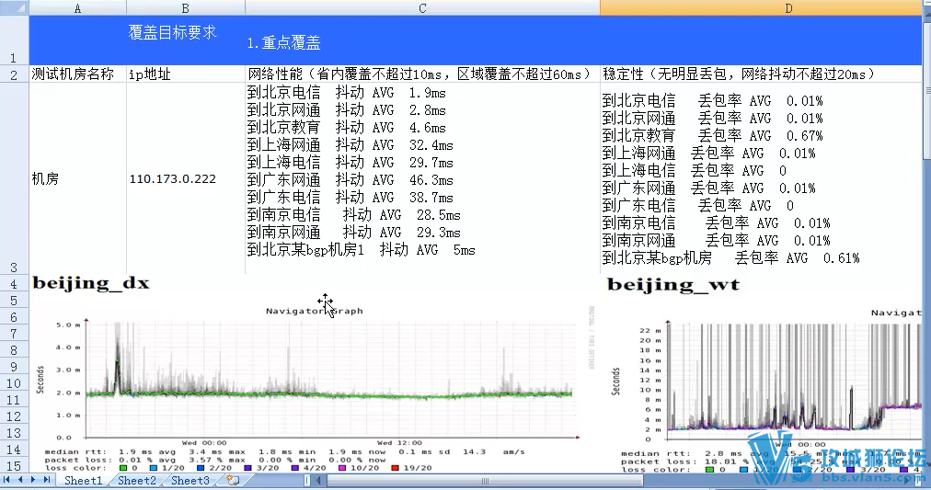Click the '到北京电信 抖动 AVG 1.9ms' line
931x490 pixels.
pyautogui.click(x=347, y=93)
